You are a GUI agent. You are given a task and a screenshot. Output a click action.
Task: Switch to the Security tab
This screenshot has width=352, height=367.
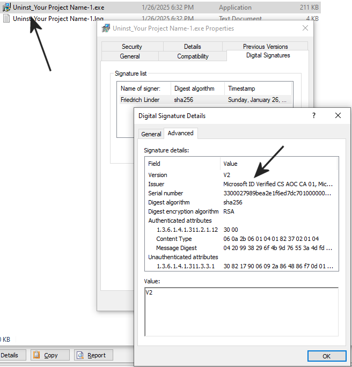tap(131, 47)
